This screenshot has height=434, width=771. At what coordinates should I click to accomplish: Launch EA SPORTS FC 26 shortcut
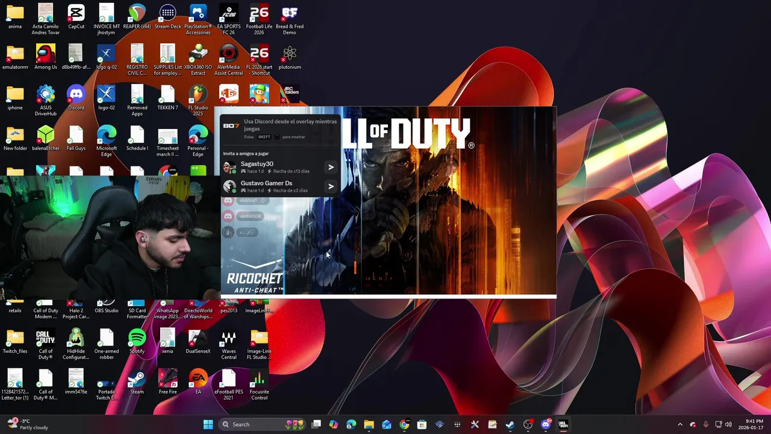point(229,19)
